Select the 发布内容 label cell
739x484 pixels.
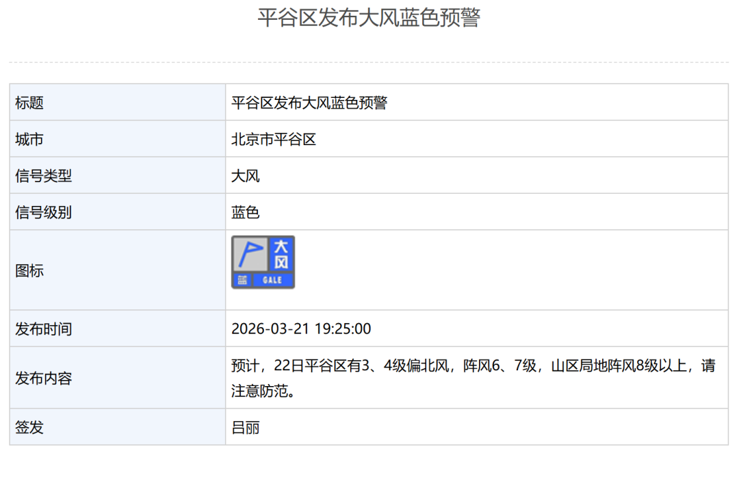[x=43, y=378]
